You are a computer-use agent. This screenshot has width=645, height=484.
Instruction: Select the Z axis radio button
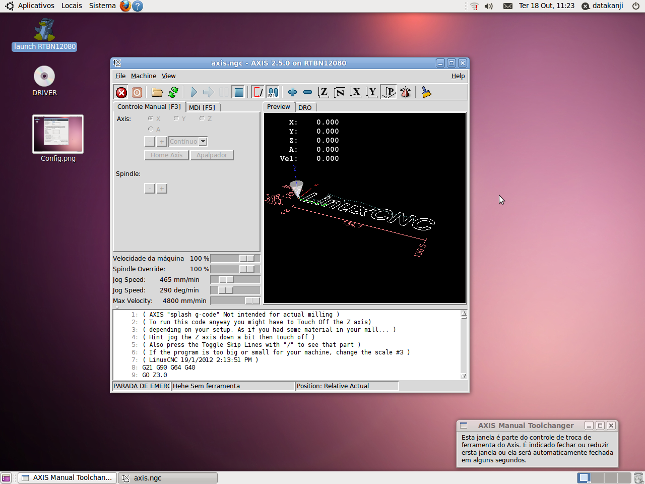point(202,118)
